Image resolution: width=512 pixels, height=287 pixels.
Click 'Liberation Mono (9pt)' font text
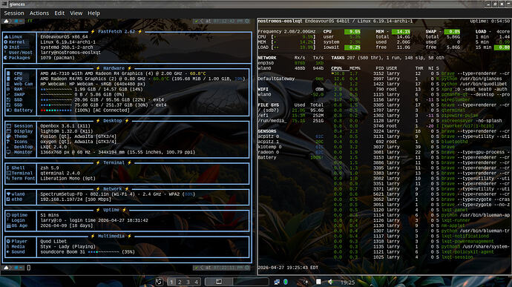pos(68,179)
